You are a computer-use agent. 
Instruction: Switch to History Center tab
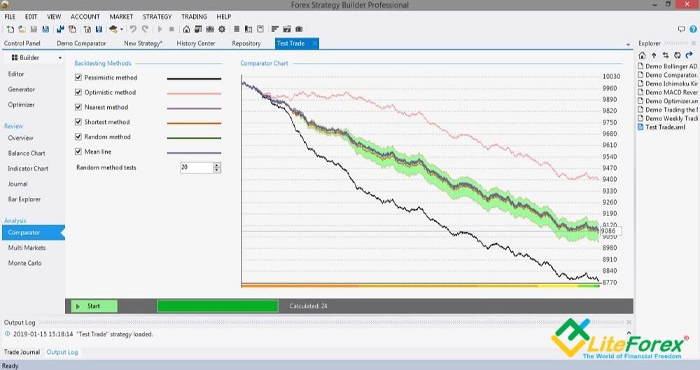195,43
